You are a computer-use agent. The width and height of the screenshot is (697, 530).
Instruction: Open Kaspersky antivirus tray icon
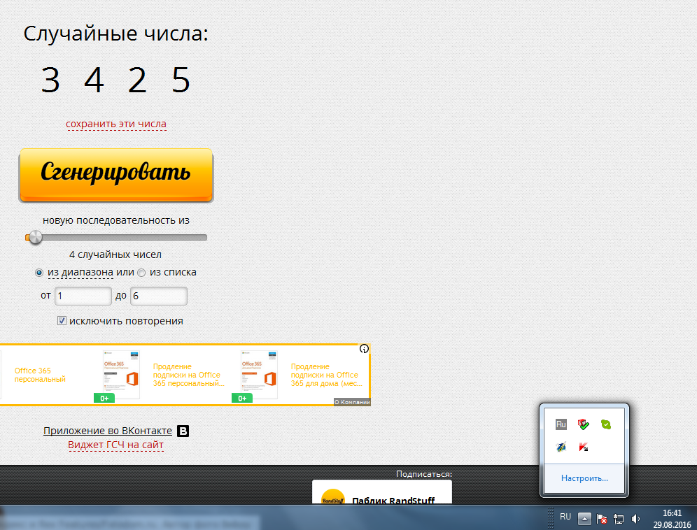click(x=583, y=447)
